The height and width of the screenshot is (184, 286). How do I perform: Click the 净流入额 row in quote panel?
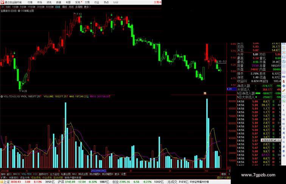(x=259, y=86)
